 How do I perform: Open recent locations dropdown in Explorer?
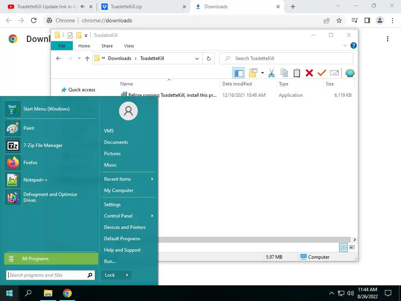[x=79, y=58]
